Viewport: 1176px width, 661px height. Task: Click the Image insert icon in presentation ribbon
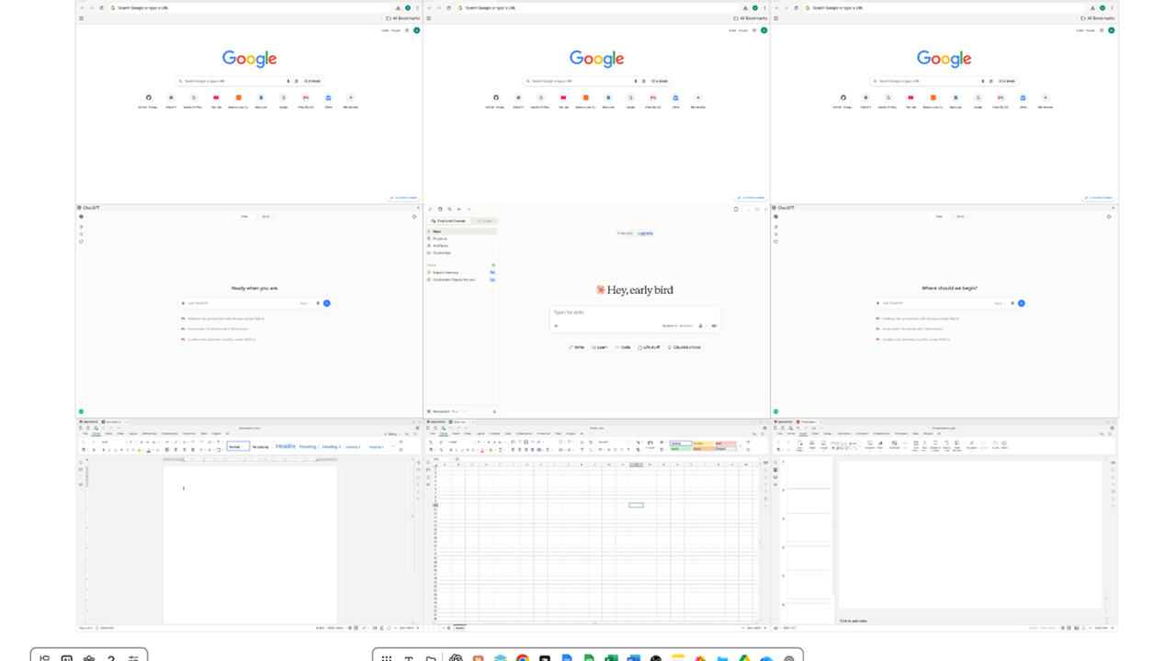(823, 443)
